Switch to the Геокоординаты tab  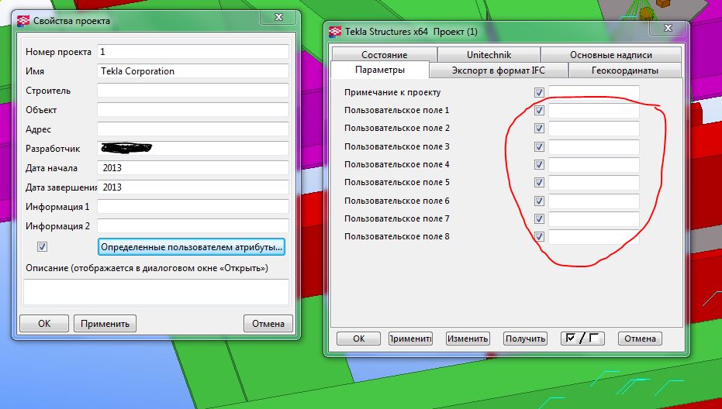(x=624, y=70)
